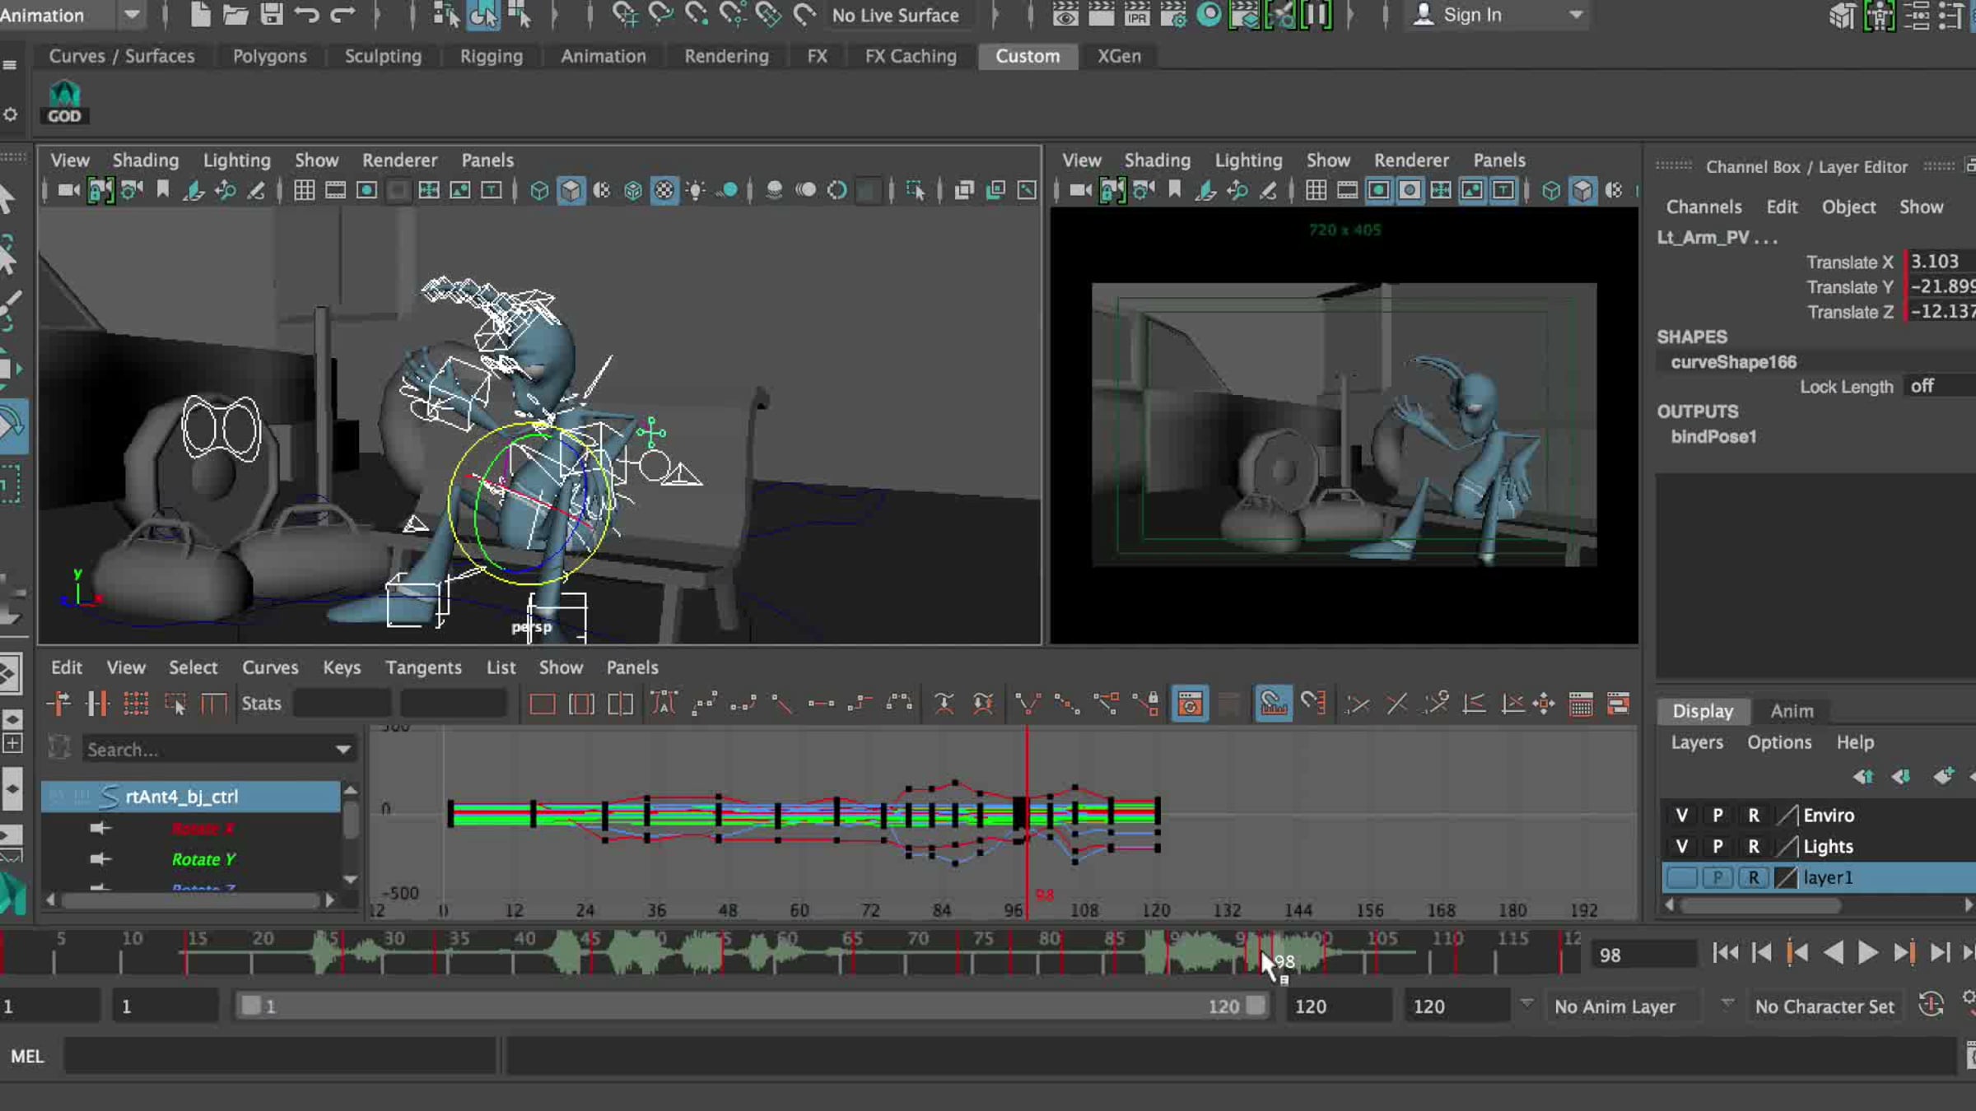The image size is (1976, 1111).
Task: Click the grid toggle icon in left viewport
Action: click(304, 191)
